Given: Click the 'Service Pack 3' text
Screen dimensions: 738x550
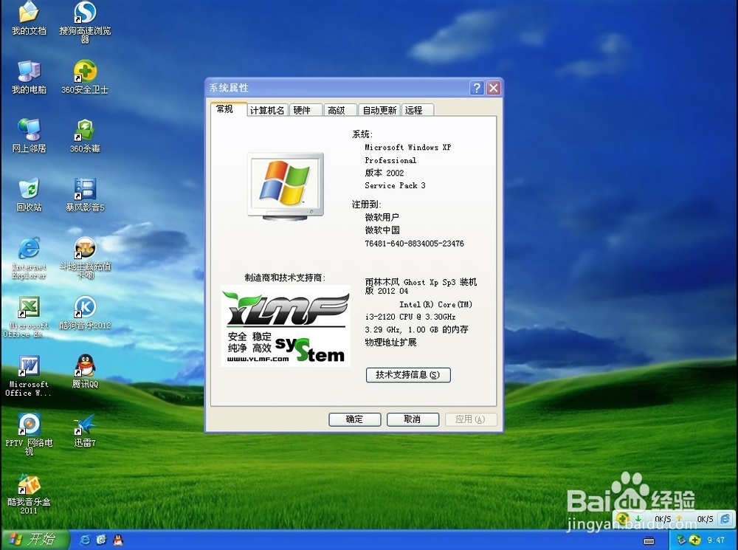Looking at the screenshot, I should pos(395,185).
